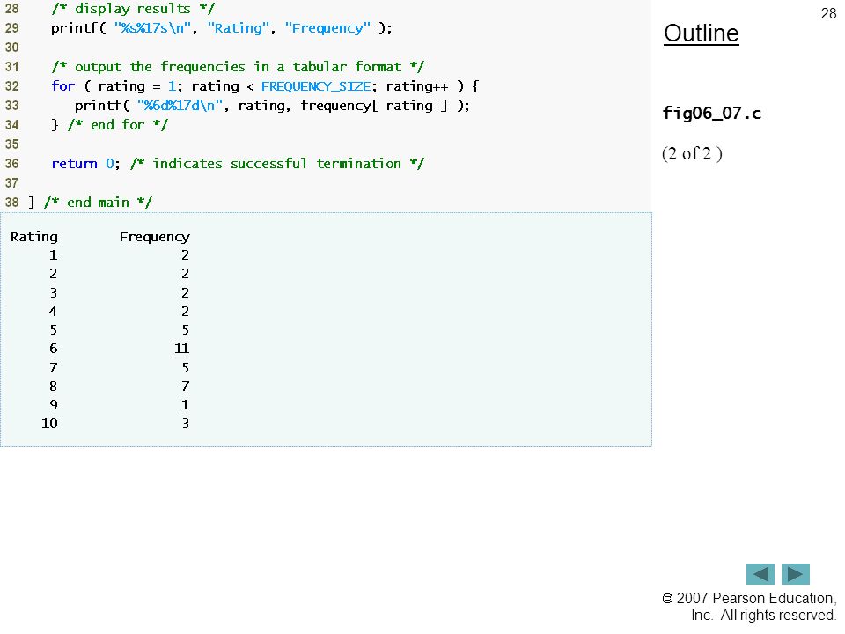Click the end main comment
Image resolution: width=845 pixels, height=634 pixels.
coord(98,203)
